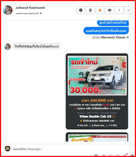Open the attachment paperclip icon
136x157 pixels.
point(104,155)
